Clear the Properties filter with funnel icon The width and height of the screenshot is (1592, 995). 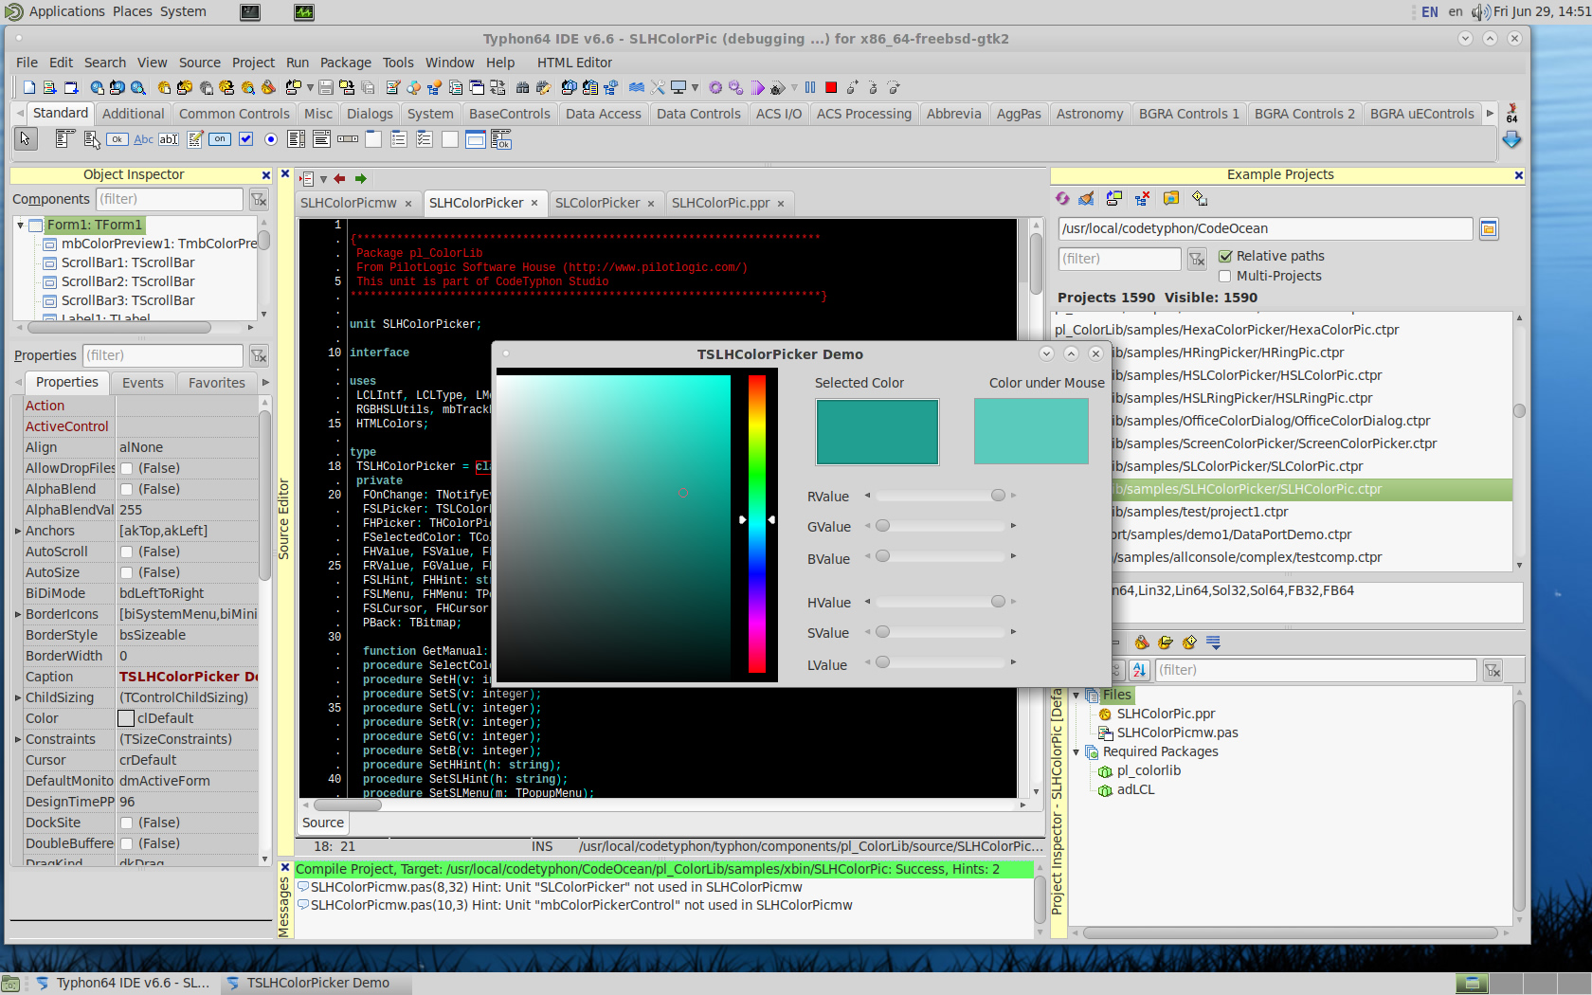[259, 355]
